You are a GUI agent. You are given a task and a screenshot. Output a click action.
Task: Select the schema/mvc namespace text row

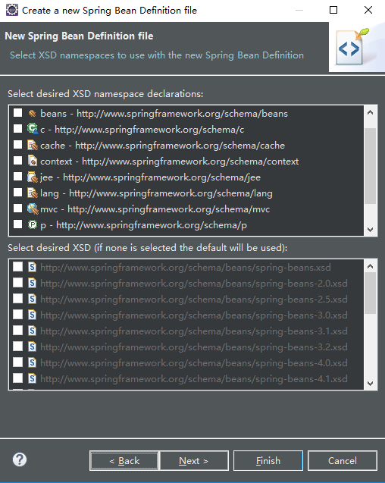coord(155,209)
